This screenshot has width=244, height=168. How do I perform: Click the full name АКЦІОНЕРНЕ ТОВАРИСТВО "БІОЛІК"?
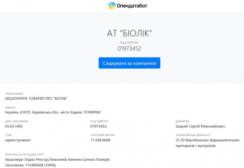click(x=36, y=98)
